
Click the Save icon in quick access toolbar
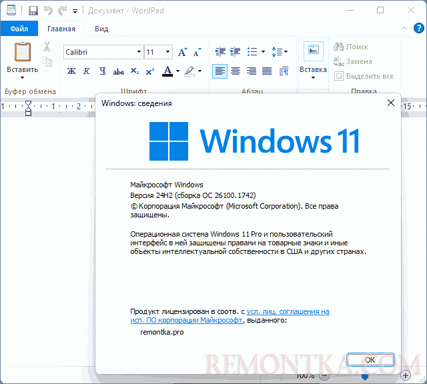pyautogui.click(x=33, y=11)
